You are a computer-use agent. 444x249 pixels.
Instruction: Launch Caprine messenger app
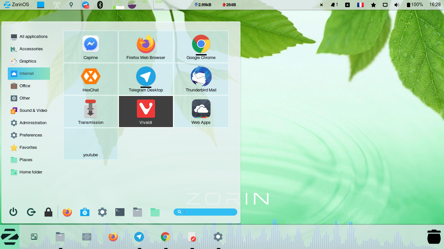91,47
